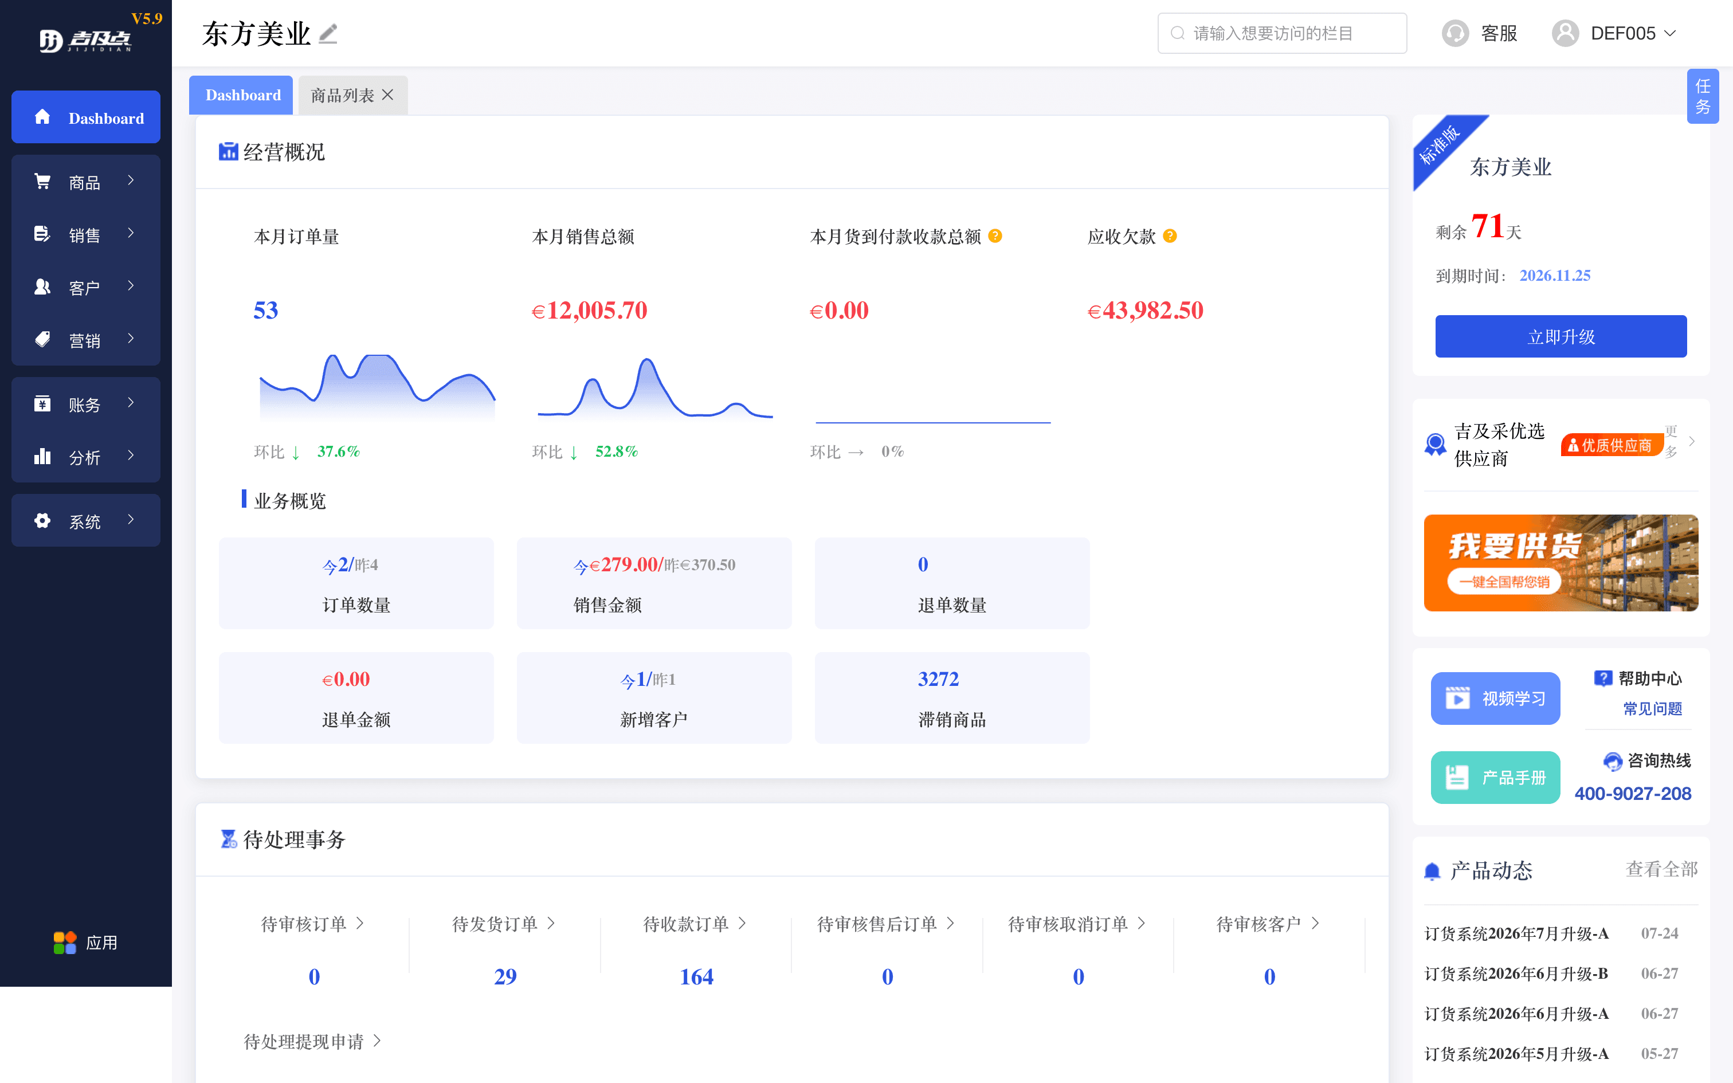Click the 滞销商品 3272 card
Screen dimensions: 1733x1083
point(952,698)
